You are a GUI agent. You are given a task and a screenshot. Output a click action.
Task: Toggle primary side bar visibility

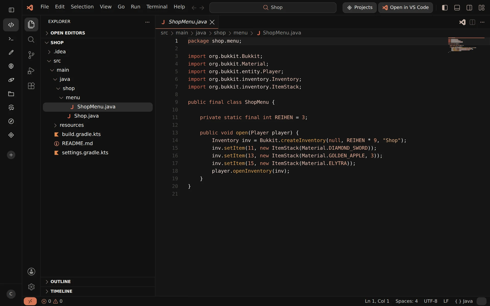445,8
